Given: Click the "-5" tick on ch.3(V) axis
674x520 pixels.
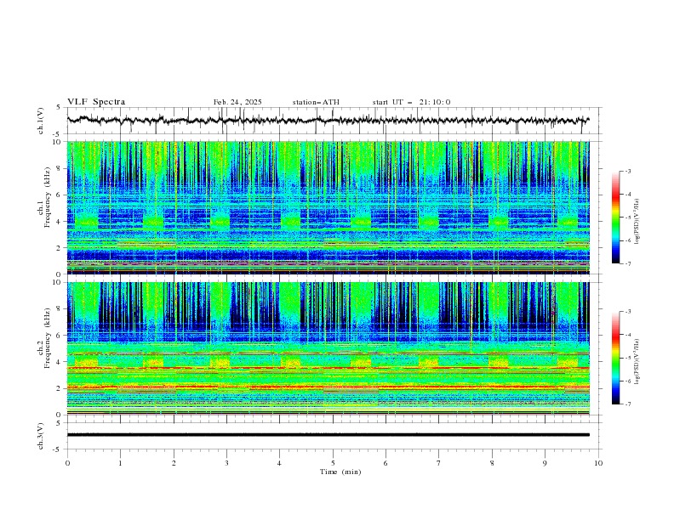Looking at the screenshot, I should (58, 449).
